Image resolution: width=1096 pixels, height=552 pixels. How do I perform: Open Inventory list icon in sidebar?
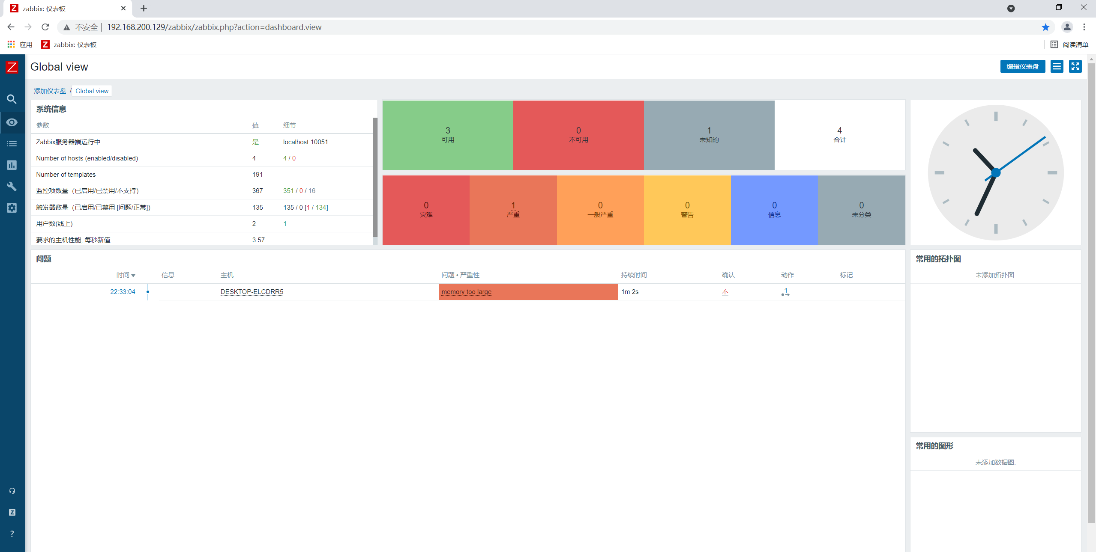click(x=12, y=144)
